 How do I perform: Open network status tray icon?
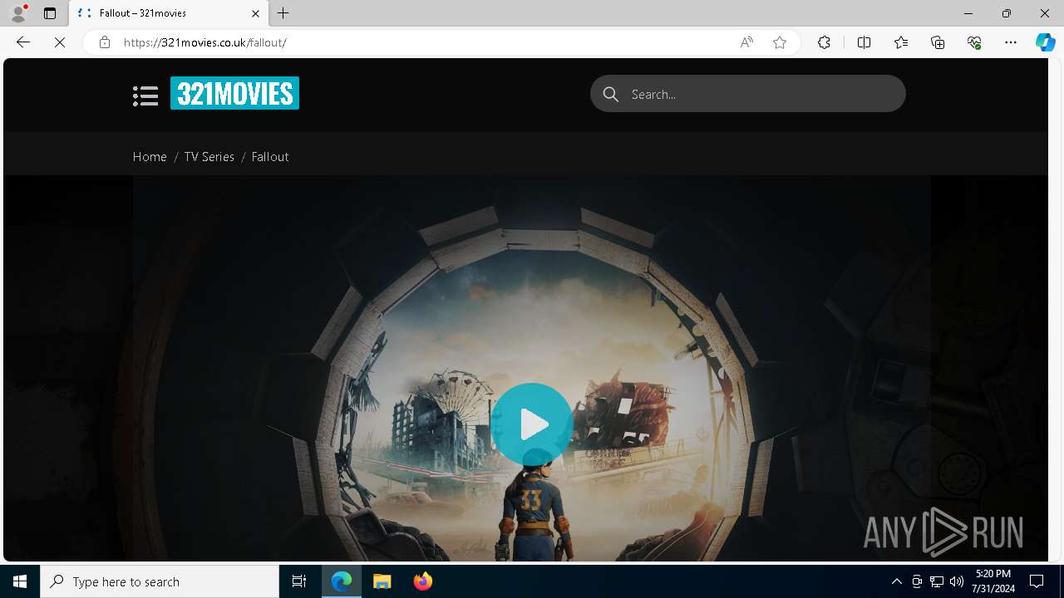(937, 581)
